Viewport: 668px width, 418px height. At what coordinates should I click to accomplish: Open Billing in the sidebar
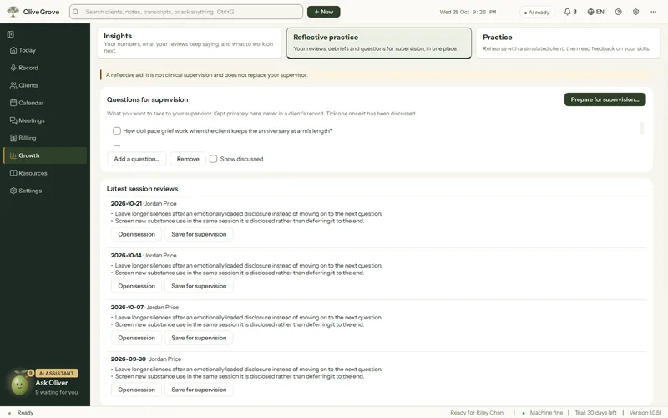point(45,138)
